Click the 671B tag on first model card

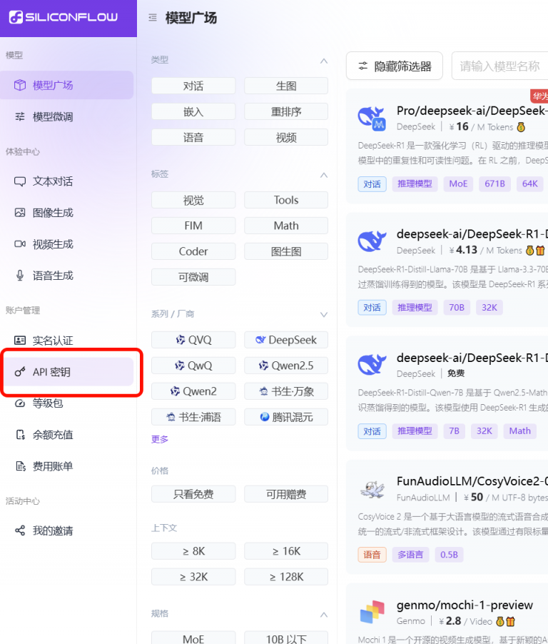(x=494, y=183)
